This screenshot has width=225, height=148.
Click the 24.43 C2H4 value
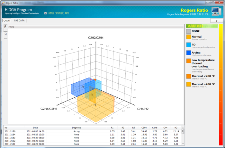pos(144,131)
